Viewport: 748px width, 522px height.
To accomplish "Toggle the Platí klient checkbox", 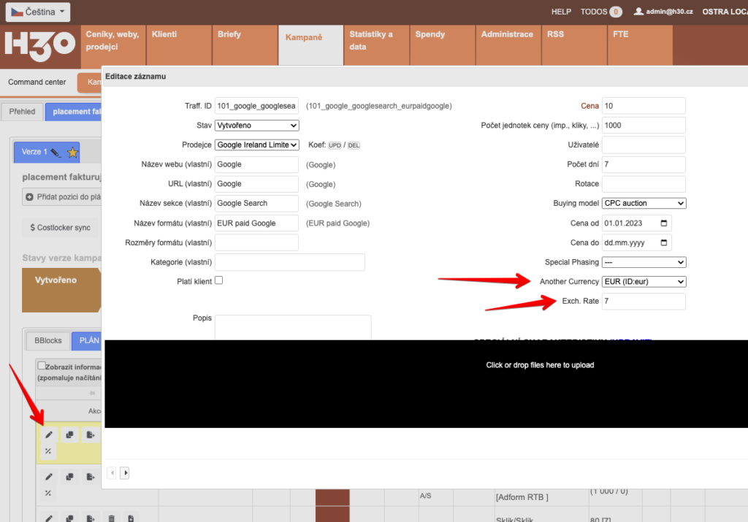I will (x=218, y=280).
